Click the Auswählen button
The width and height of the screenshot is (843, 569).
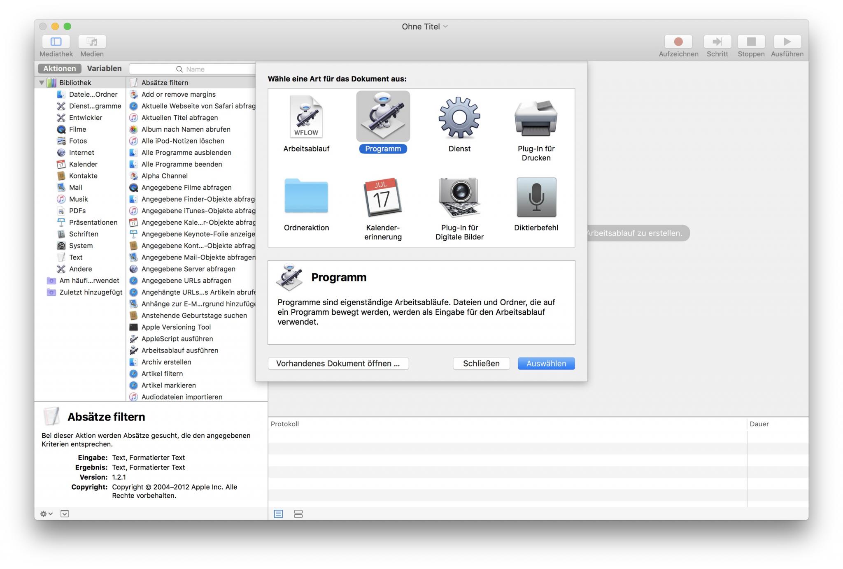[545, 363]
